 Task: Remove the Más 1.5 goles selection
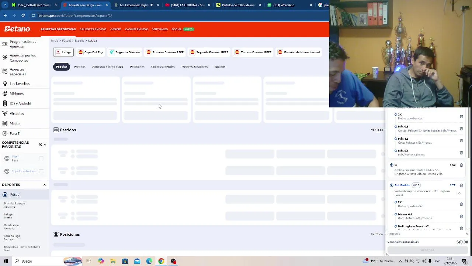click(x=461, y=141)
